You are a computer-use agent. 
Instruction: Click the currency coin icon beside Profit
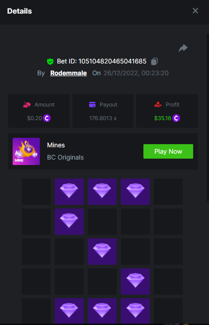[176, 118]
